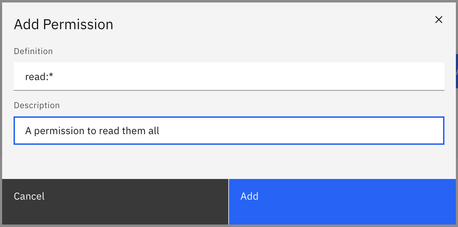
Task: Click the empty area below Description field
Action: pos(229,162)
